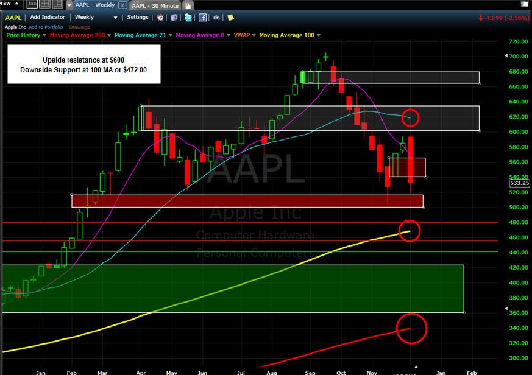Open the price alert alarm clock icon
The width and height of the screenshot is (532, 375).
160,18
